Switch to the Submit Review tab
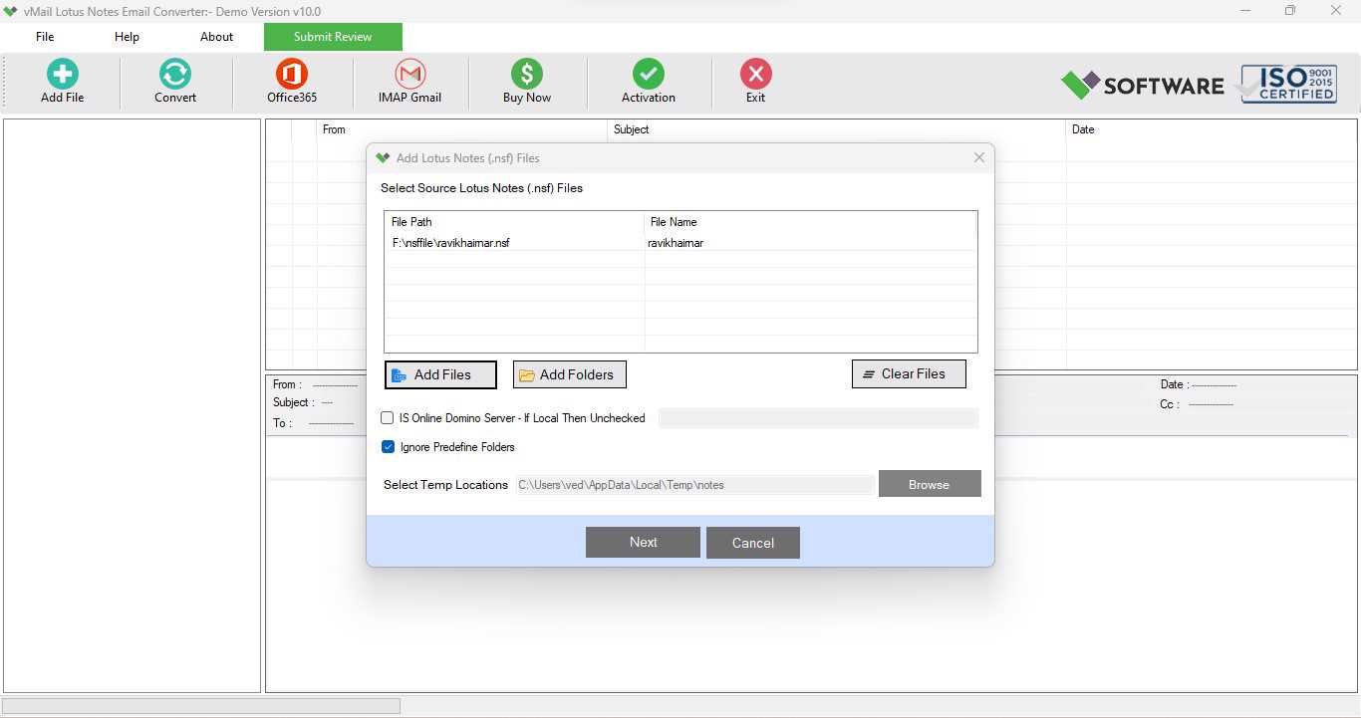This screenshot has width=1361, height=718. click(x=333, y=37)
